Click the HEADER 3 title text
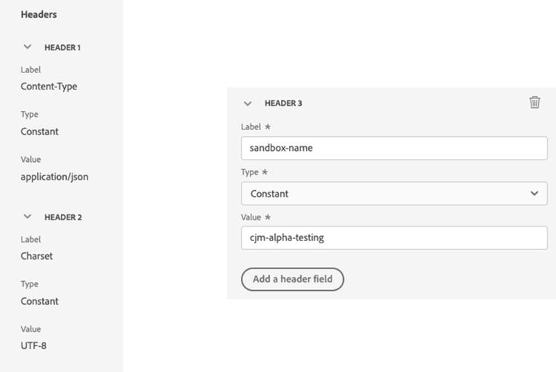This screenshot has height=372, width=556. click(283, 104)
